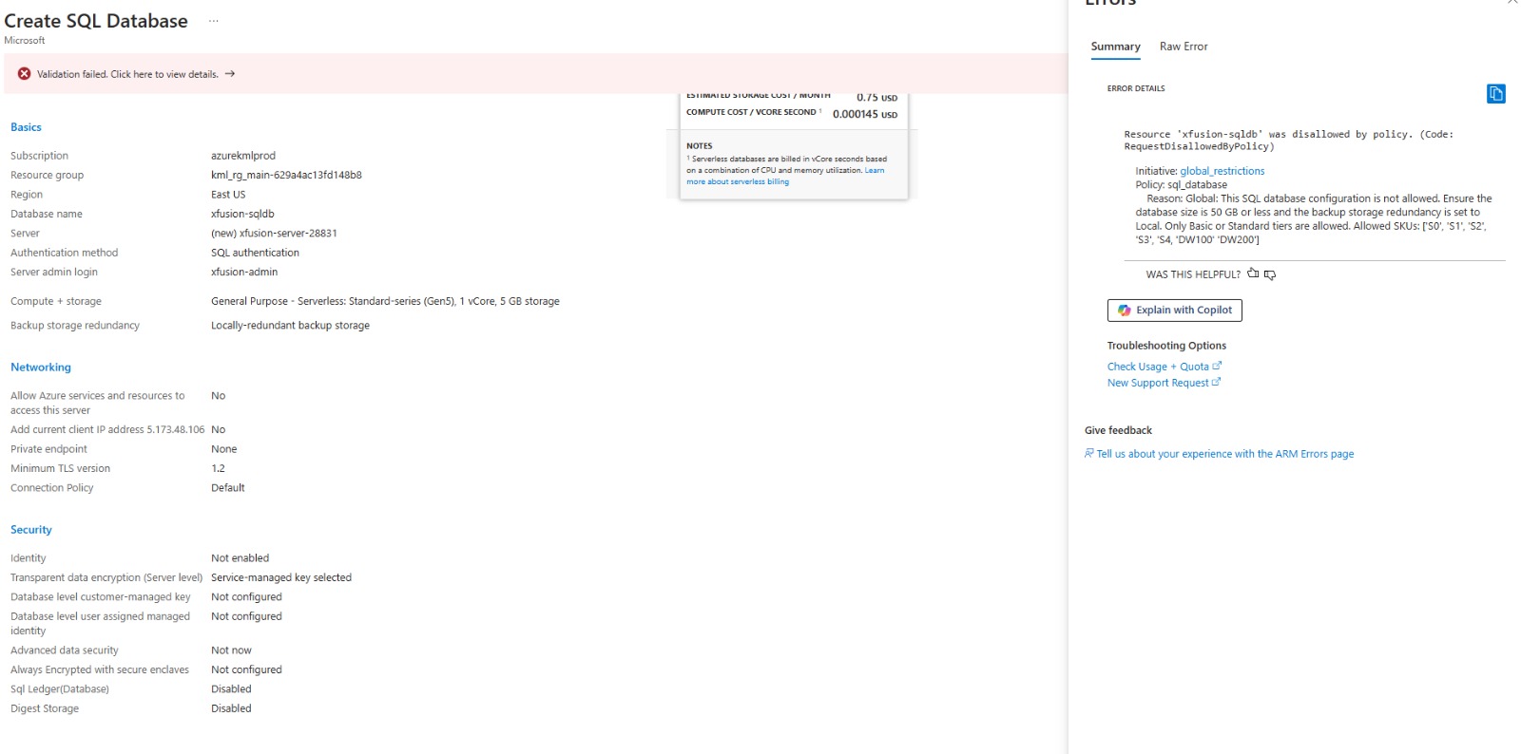The height and width of the screenshot is (754, 1521).
Task: Click the Region value East US
Action: coord(228,195)
